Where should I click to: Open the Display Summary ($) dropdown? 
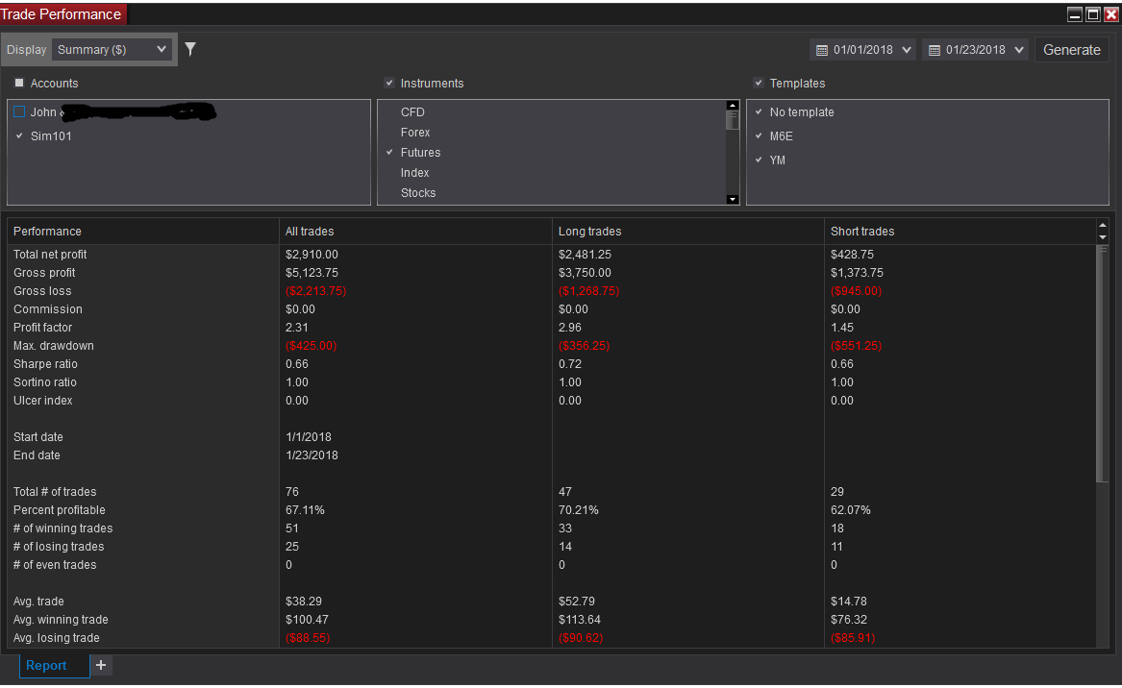112,49
